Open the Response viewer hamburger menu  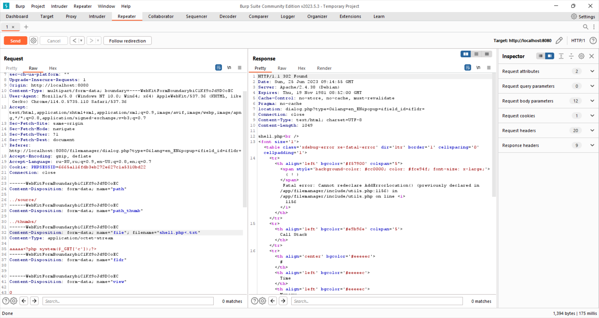click(x=489, y=68)
